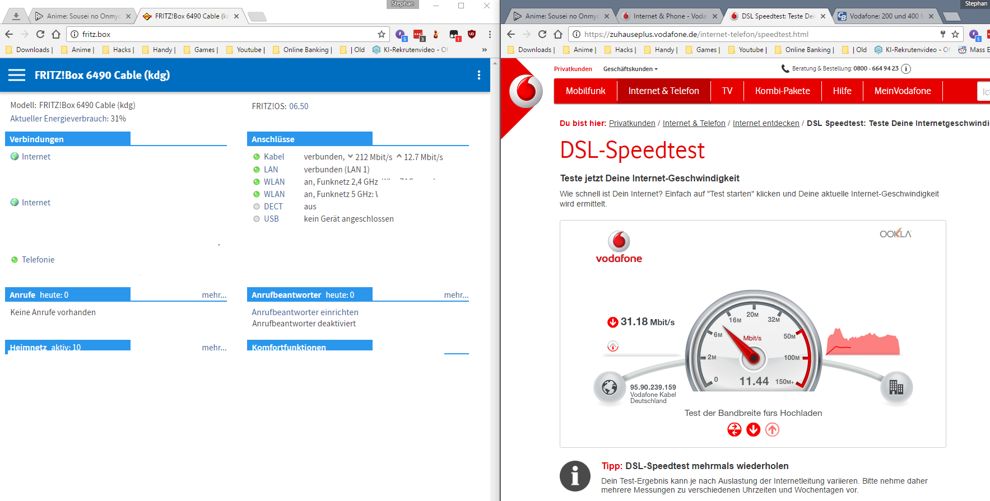This screenshot has width=990, height=501.
Task: Open the DECT connection entry
Action: coord(273,207)
